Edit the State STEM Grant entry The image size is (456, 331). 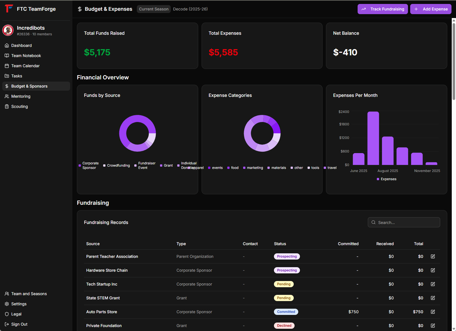(433, 298)
